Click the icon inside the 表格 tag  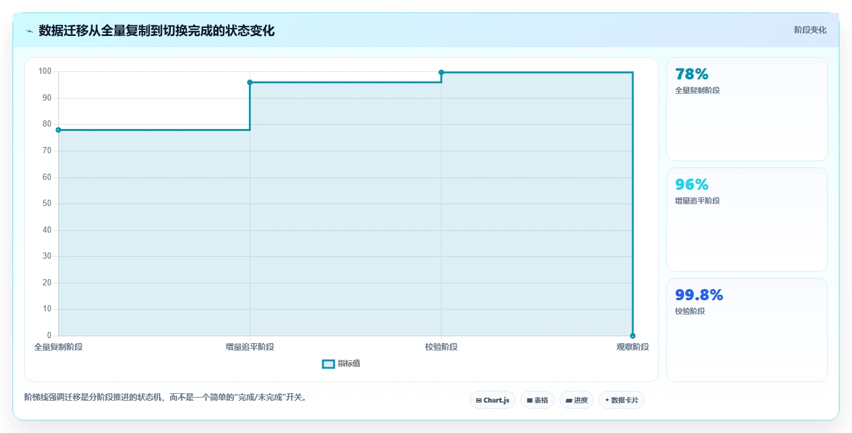[530, 401]
